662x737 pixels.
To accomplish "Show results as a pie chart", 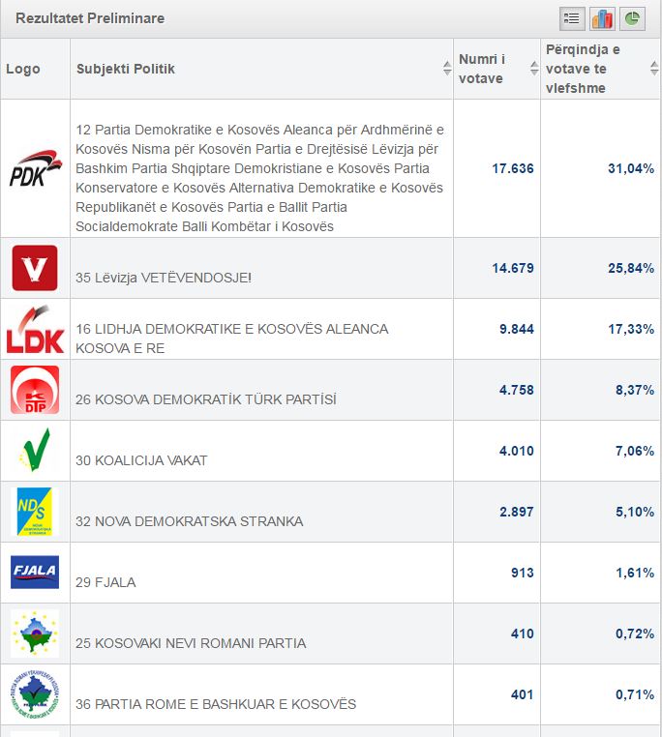I will tap(632, 18).
